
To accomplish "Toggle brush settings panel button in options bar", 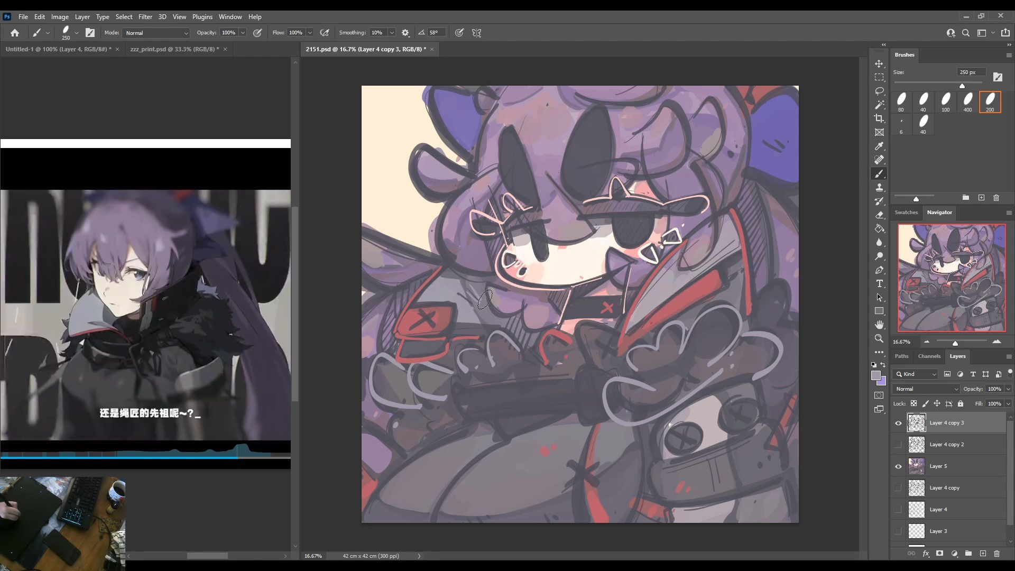I will [x=90, y=33].
